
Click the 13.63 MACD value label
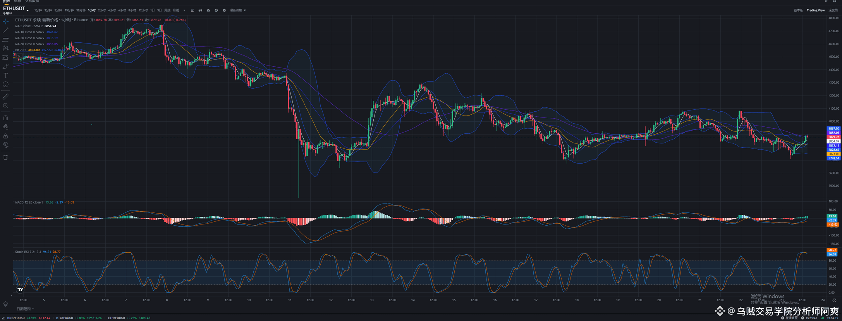pos(832,216)
